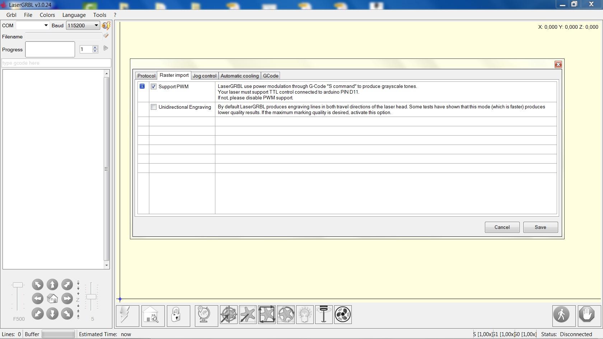
Task: Uncheck the Support PWM checkbox
Action: coord(154,86)
